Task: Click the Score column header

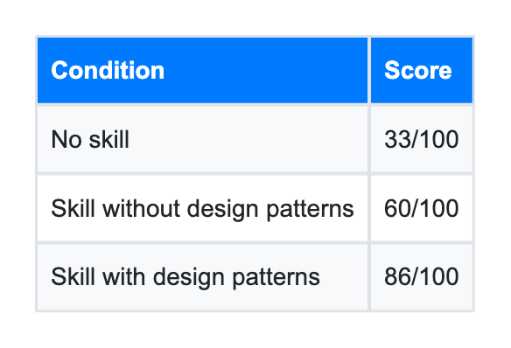Action: 422,70
